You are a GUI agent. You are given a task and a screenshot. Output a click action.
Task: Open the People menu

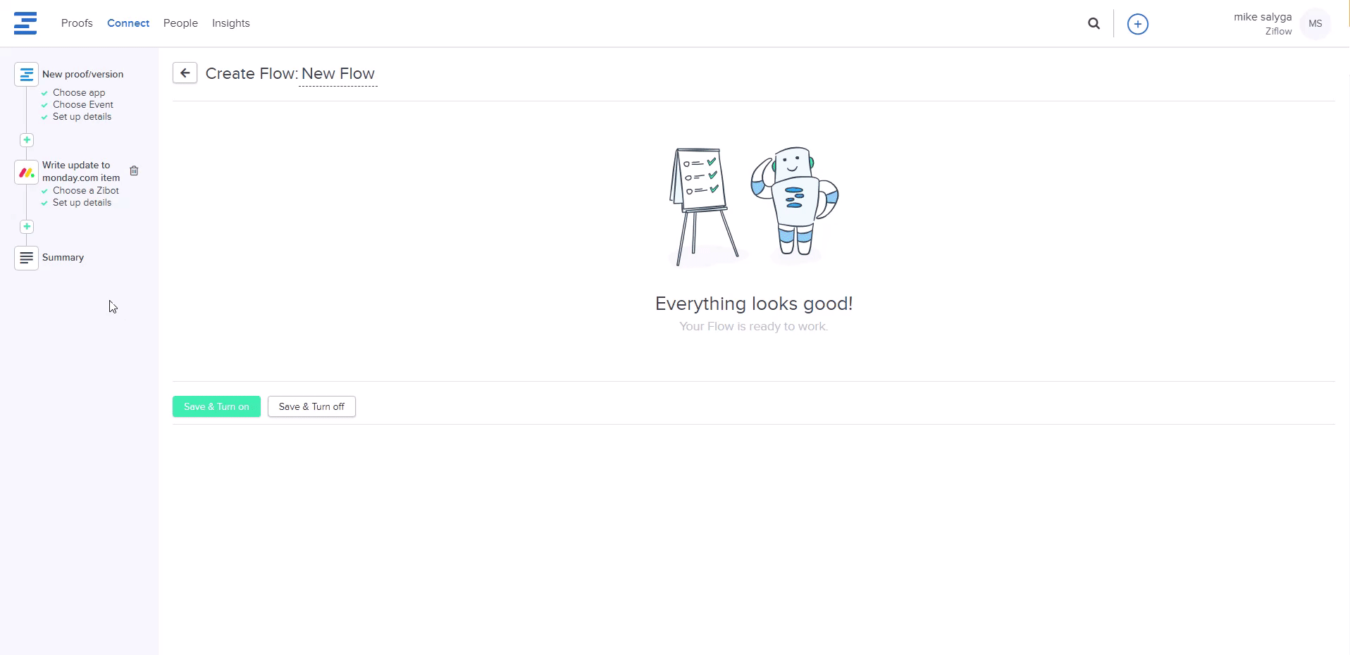(180, 23)
